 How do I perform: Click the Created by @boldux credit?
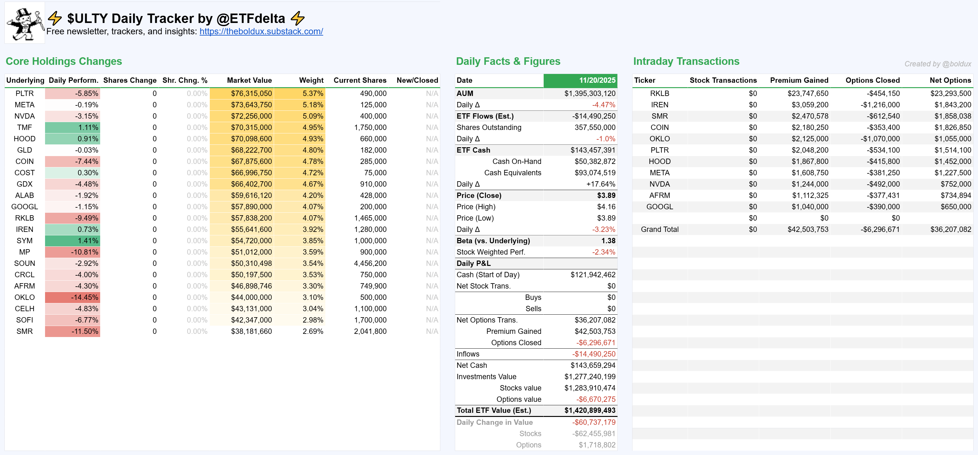pos(937,64)
